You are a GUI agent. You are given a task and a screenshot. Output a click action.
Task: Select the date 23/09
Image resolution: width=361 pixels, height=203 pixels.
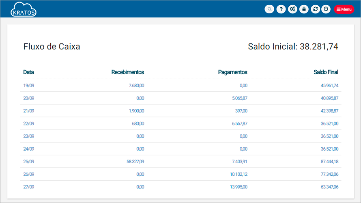29,136
